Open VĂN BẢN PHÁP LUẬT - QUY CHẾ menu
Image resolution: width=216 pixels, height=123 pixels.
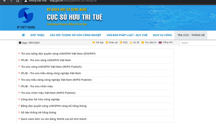coord(127,35)
